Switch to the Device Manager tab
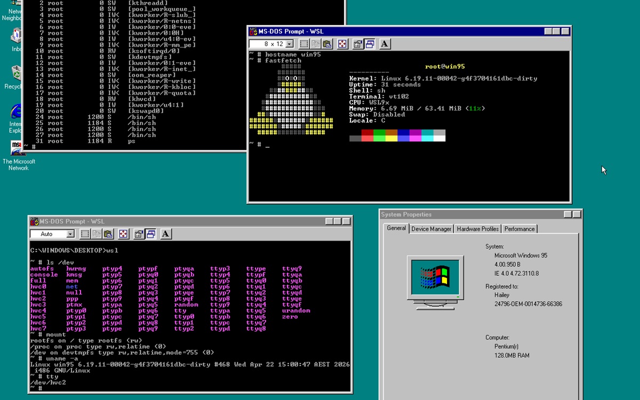This screenshot has height=400, width=640. coord(431,228)
